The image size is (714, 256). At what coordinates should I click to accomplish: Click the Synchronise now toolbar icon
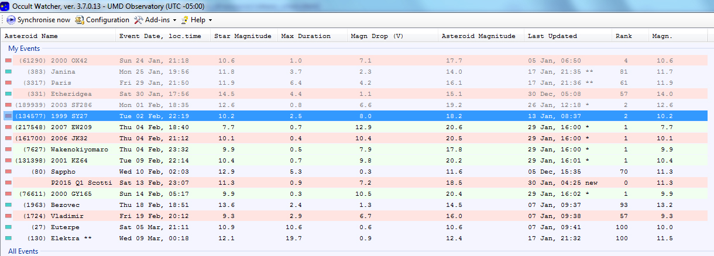(x=12, y=20)
